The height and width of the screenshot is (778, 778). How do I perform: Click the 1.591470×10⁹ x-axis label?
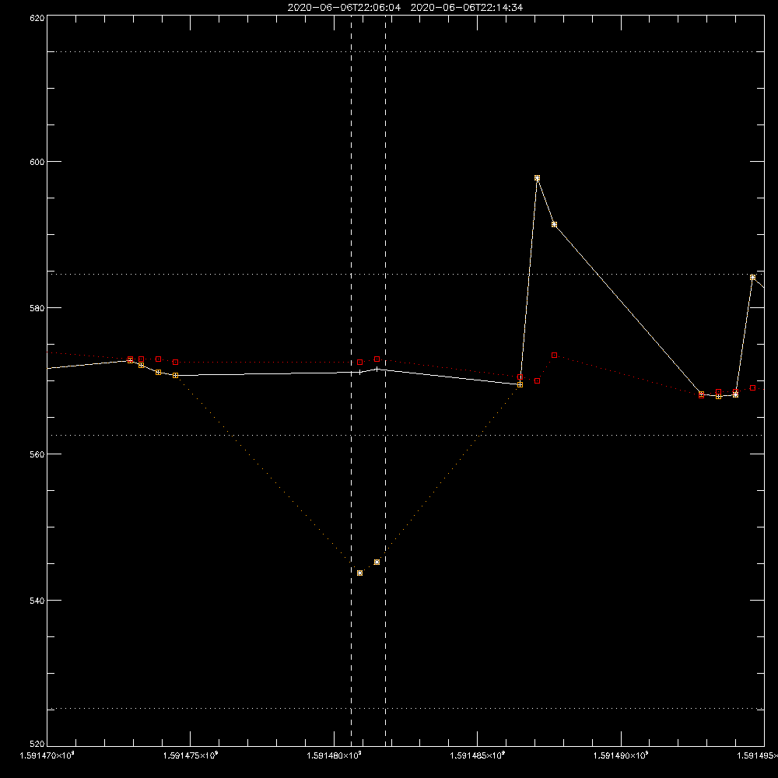[x=47, y=755]
